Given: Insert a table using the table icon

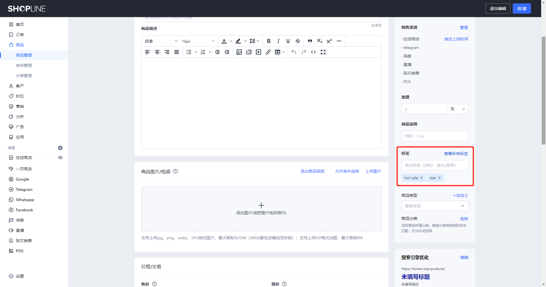Looking at the screenshot, I should (x=278, y=52).
